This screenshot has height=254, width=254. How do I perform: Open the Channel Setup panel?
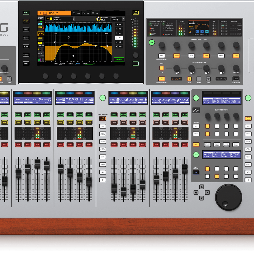[x=41, y=18]
